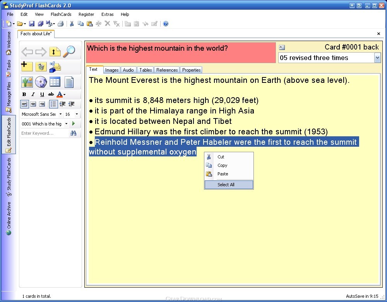This screenshot has height=302, width=387.
Task: Click the Paste clipboard icon in the toolbar
Action: (90, 24)
